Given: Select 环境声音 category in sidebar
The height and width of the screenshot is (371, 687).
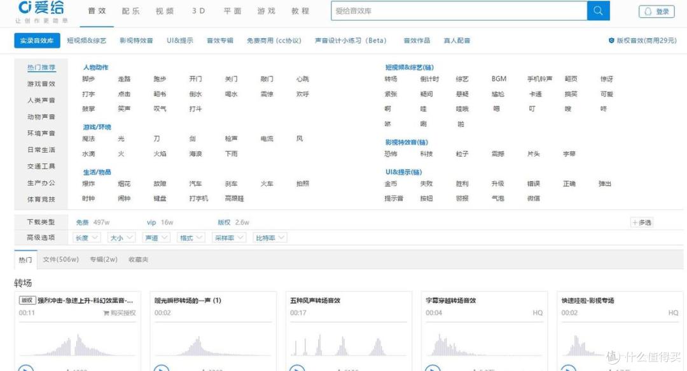Looking at the screenshot, I should [x=41, y=133].
